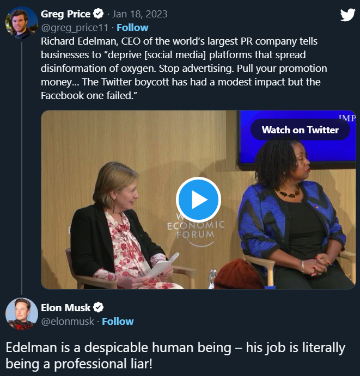Click the Twitter bird logo
Image resolution: width=360 pixels, height=376 pixels.
pyautogui.click(x=347, y=15)
